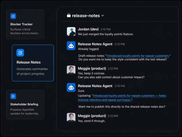The image size is (182, 137).
Task: Expand the release-notes channel chevron
Action: coord(103,16)
